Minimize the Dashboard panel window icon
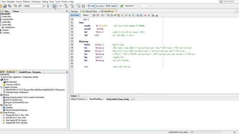The height and width of the screenshot is (134, 239). [x=67, y=72]
